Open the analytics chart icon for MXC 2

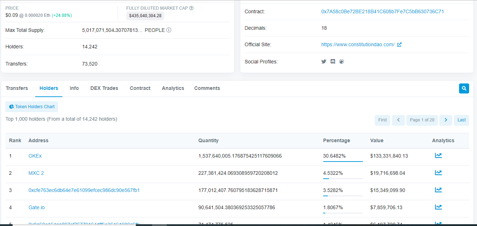(438, 173)
